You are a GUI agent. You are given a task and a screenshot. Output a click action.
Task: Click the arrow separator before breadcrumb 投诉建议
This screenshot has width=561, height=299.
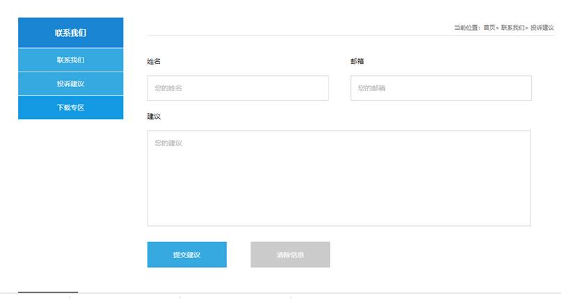(527, 28)
